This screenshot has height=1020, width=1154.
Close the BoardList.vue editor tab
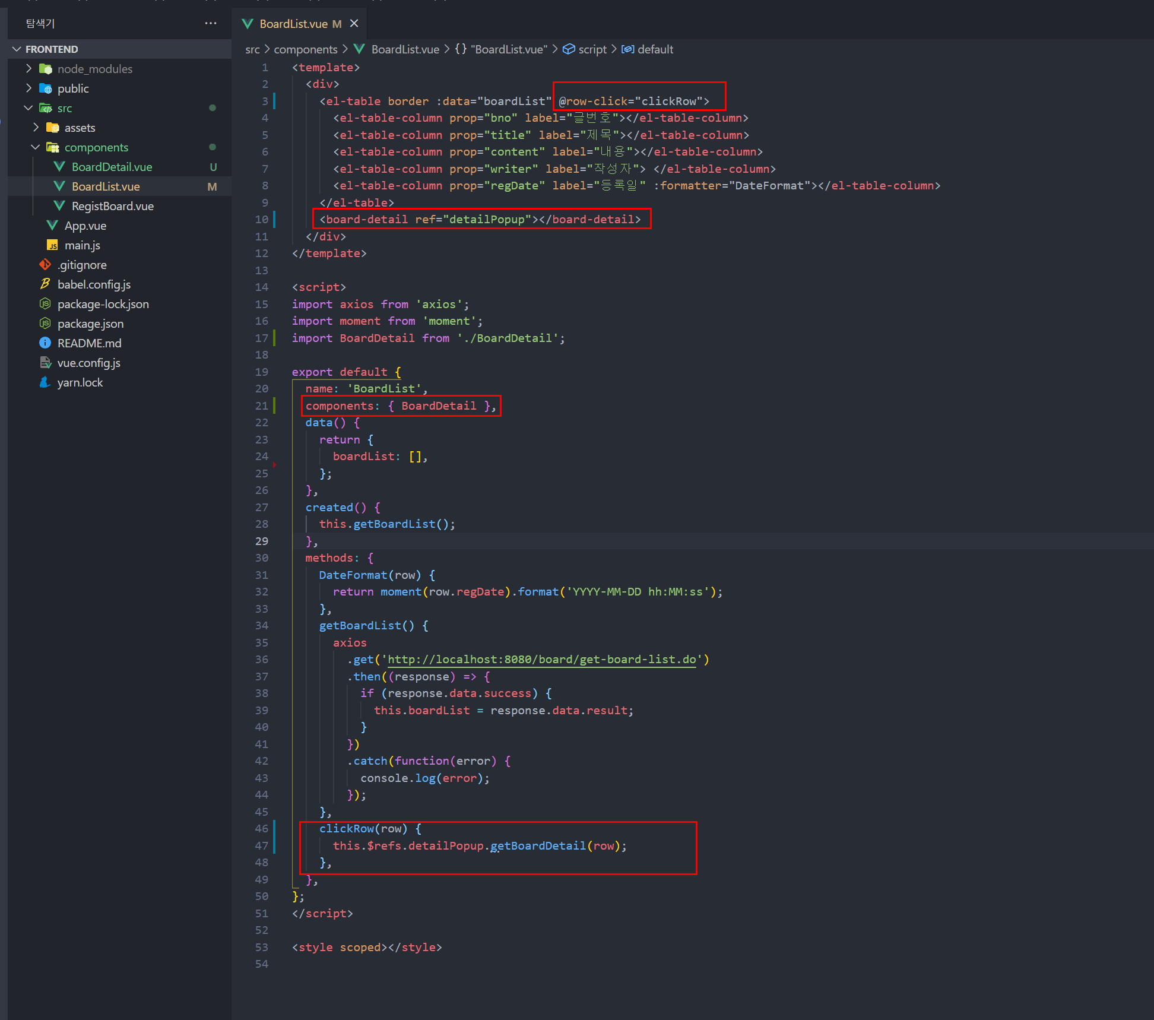pos(354,23)
